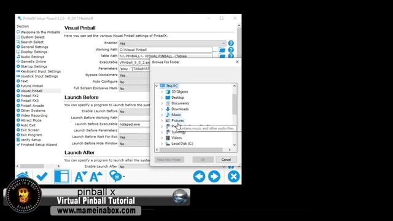Open the Enabled dropdown
Screen dimensions: 393x221
click(x=173, y=44)
